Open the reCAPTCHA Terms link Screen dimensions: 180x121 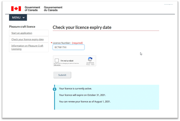[x=93, y=65]
